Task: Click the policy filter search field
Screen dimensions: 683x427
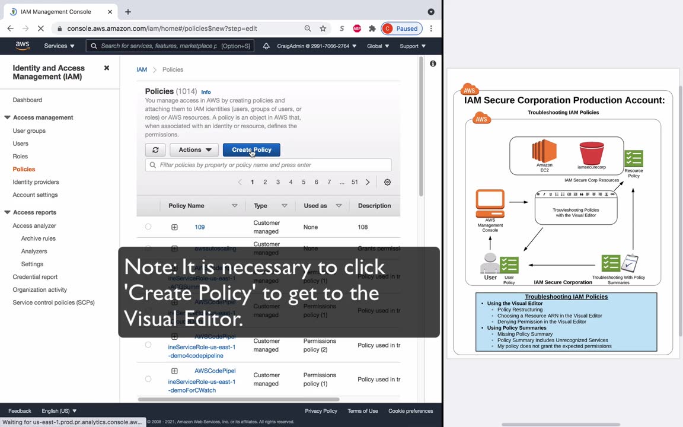Action: point(269,165)
